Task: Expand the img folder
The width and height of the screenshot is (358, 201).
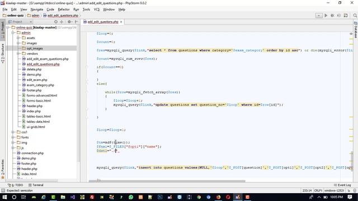Action: [x=13, y=143]
